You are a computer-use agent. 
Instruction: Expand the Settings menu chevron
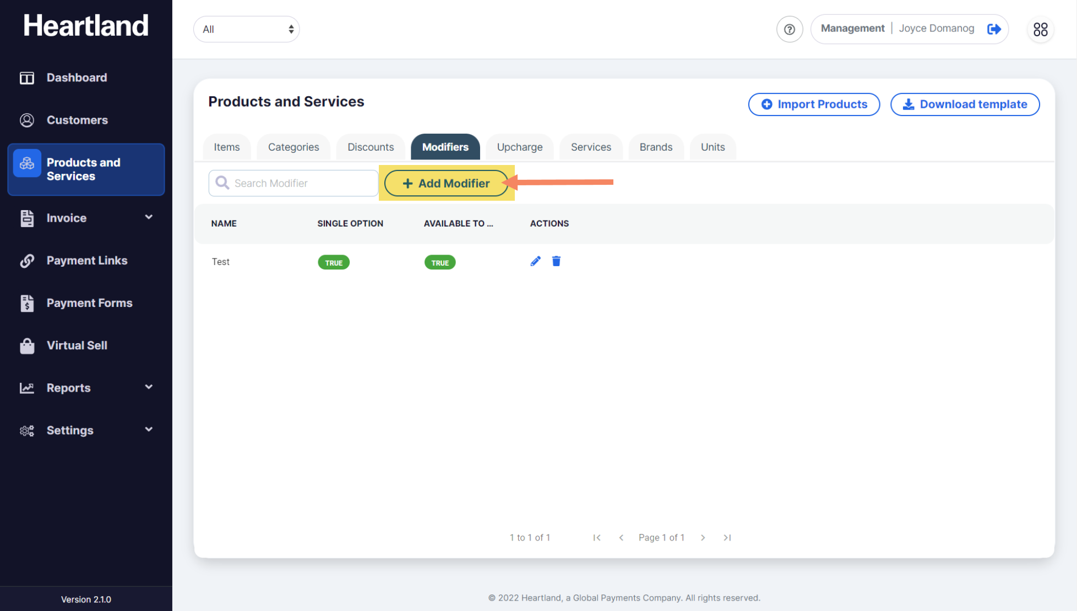click(x=149, y=430)
